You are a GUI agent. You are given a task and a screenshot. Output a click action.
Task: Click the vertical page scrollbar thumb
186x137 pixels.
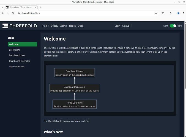(185, 56)
